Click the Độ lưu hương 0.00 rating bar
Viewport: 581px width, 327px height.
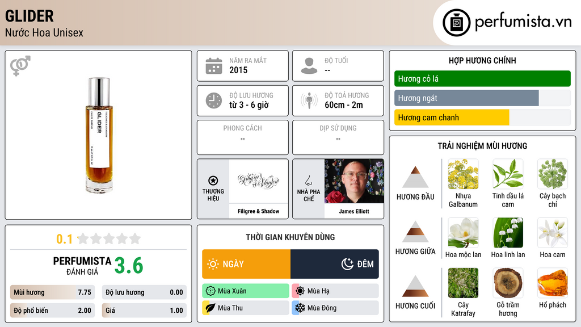click(144, 292)
